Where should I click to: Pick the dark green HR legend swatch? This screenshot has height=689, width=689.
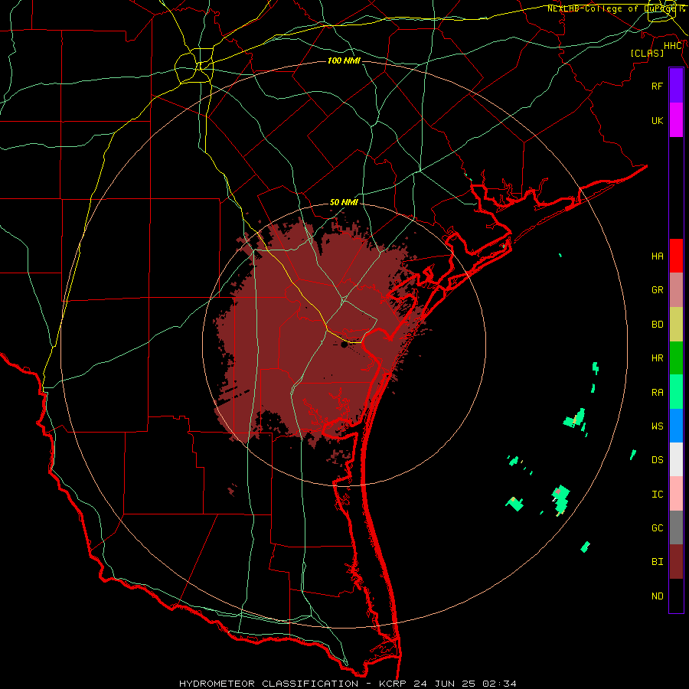pos(676,358)
